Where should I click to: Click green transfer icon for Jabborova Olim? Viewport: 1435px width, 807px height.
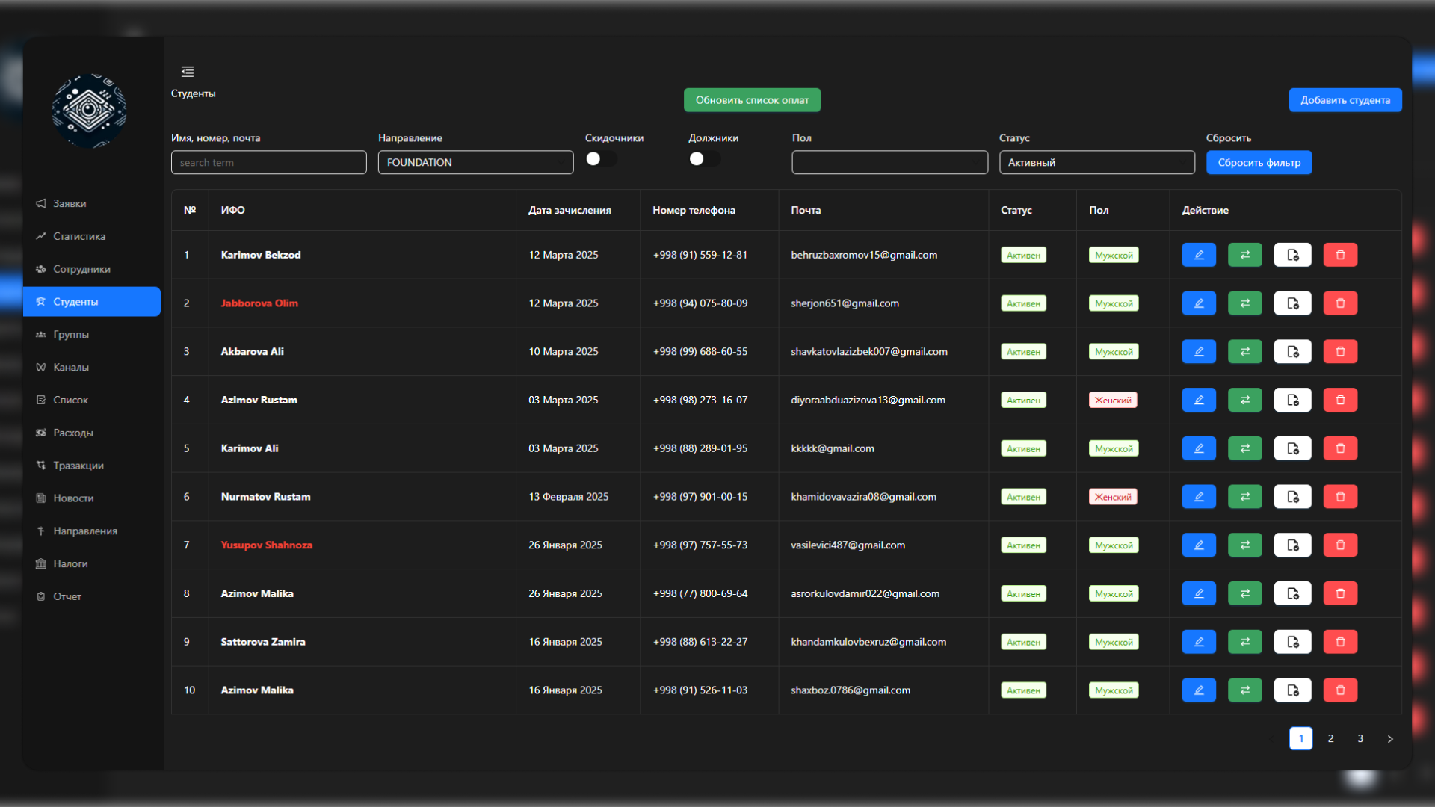pyautogui.click(x=1245, y=303)
